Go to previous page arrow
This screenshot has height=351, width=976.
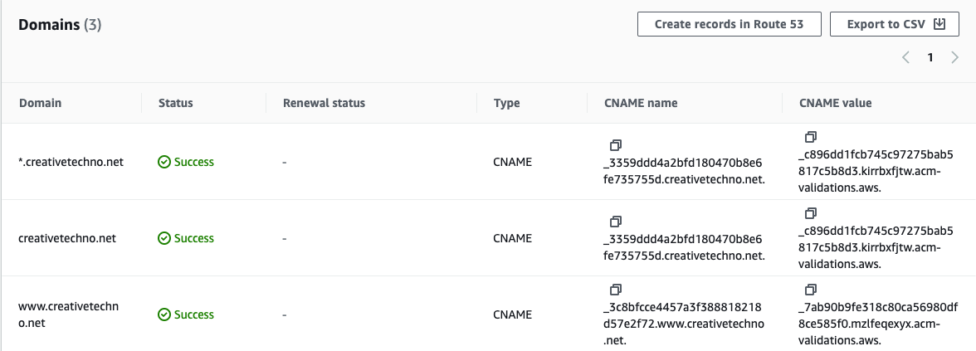pyautogui.click(x=905, y=58)
